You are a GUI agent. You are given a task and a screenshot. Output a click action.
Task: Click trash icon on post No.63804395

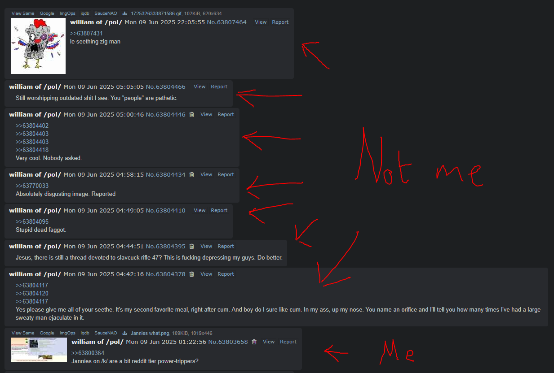(x=192, y=247)
